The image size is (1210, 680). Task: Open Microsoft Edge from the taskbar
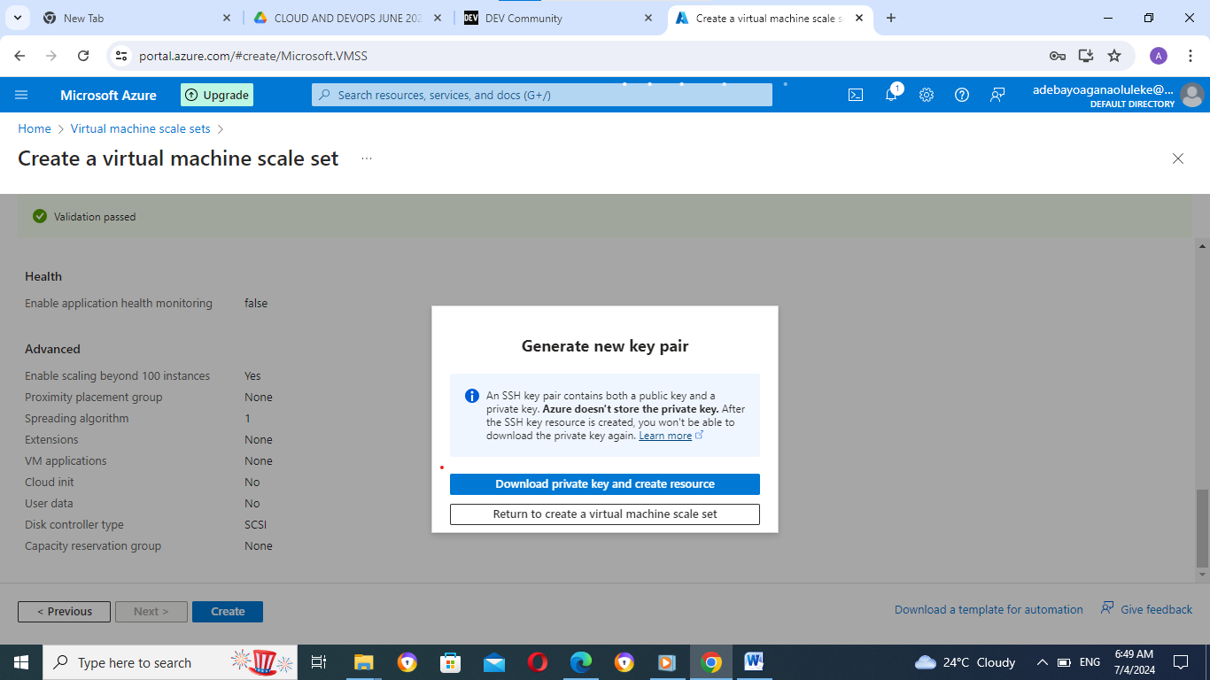581,662
